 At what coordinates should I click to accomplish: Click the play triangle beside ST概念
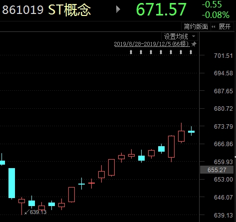118,9
